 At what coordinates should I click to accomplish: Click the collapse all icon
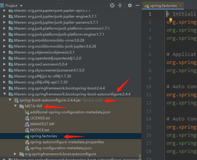[120, 5]
